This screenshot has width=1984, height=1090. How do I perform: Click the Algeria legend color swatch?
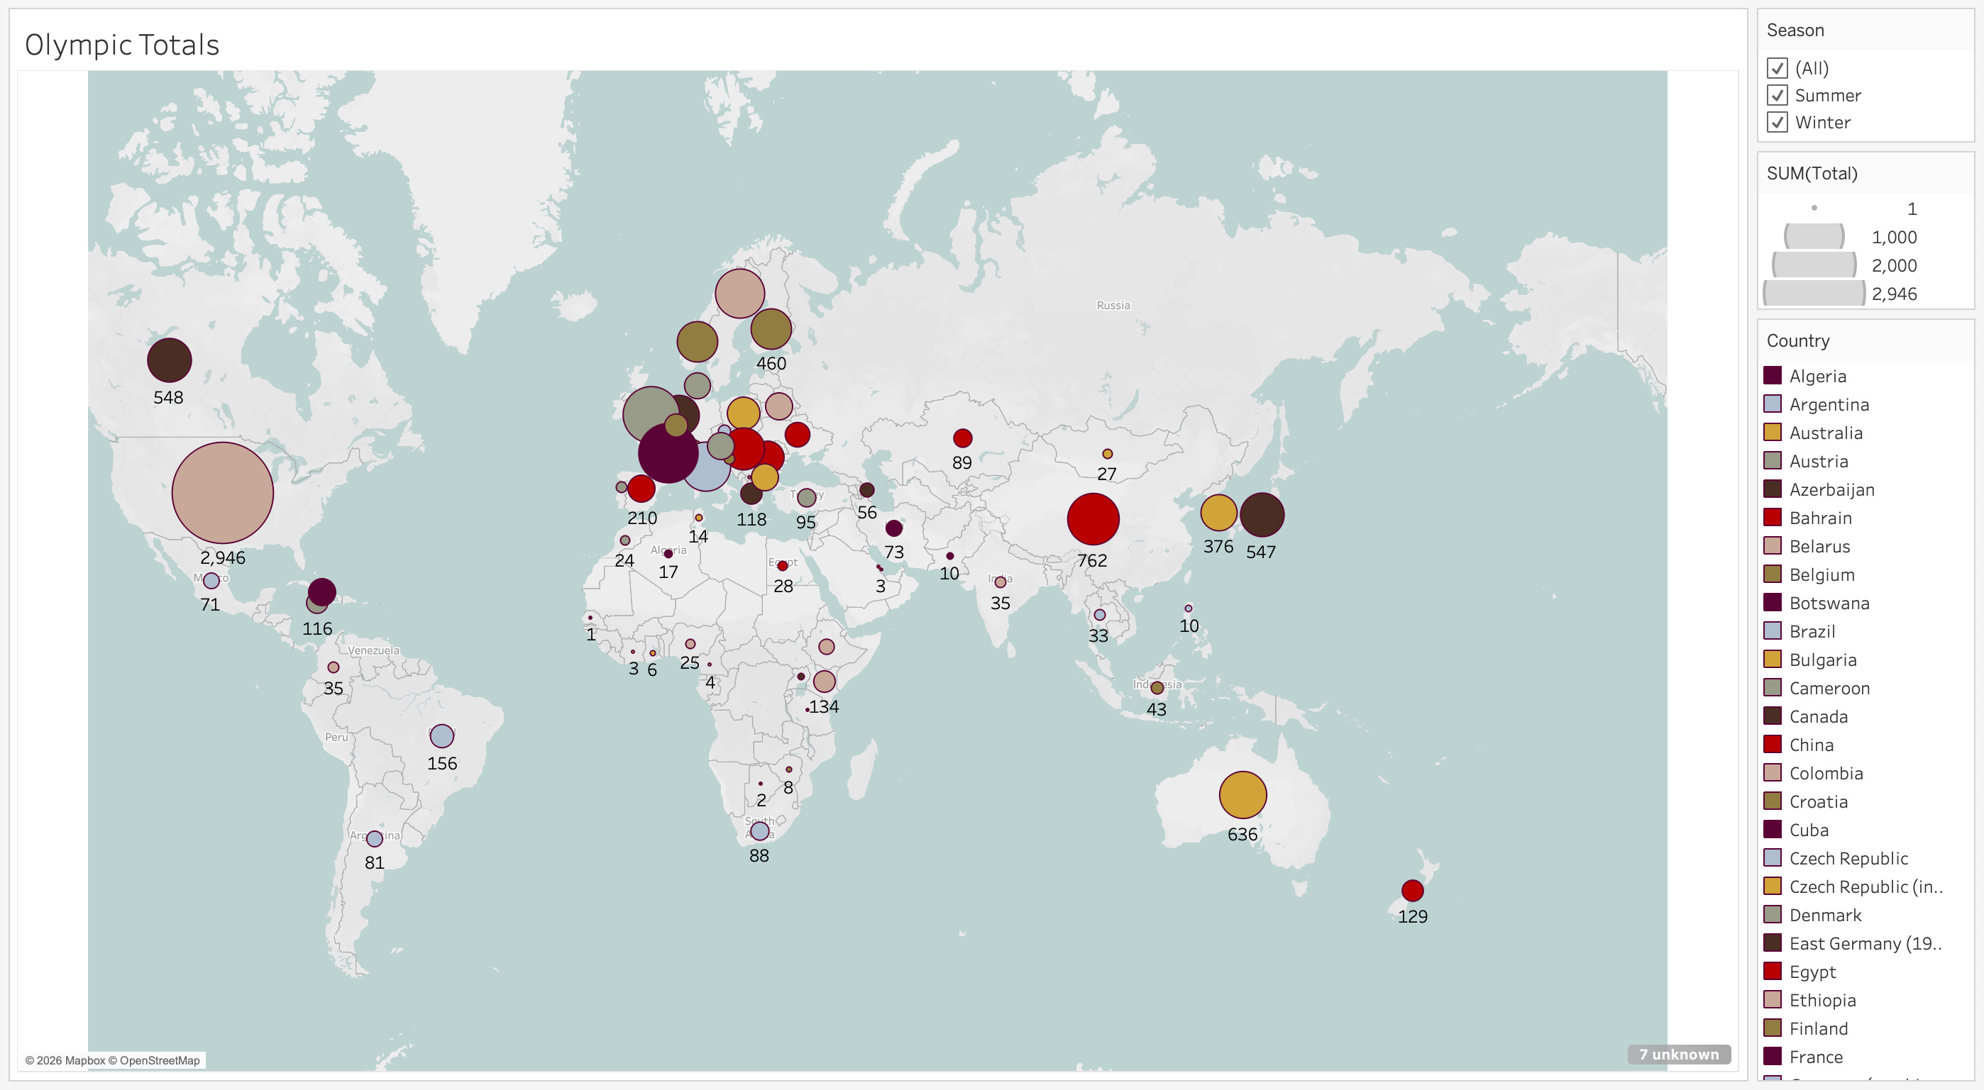[x=1773, y=376]
